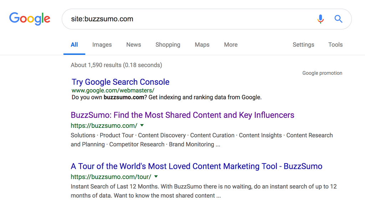Click the magnifying glass search icon
Screen dimensions: 365x208
click(x=338, y=19)
